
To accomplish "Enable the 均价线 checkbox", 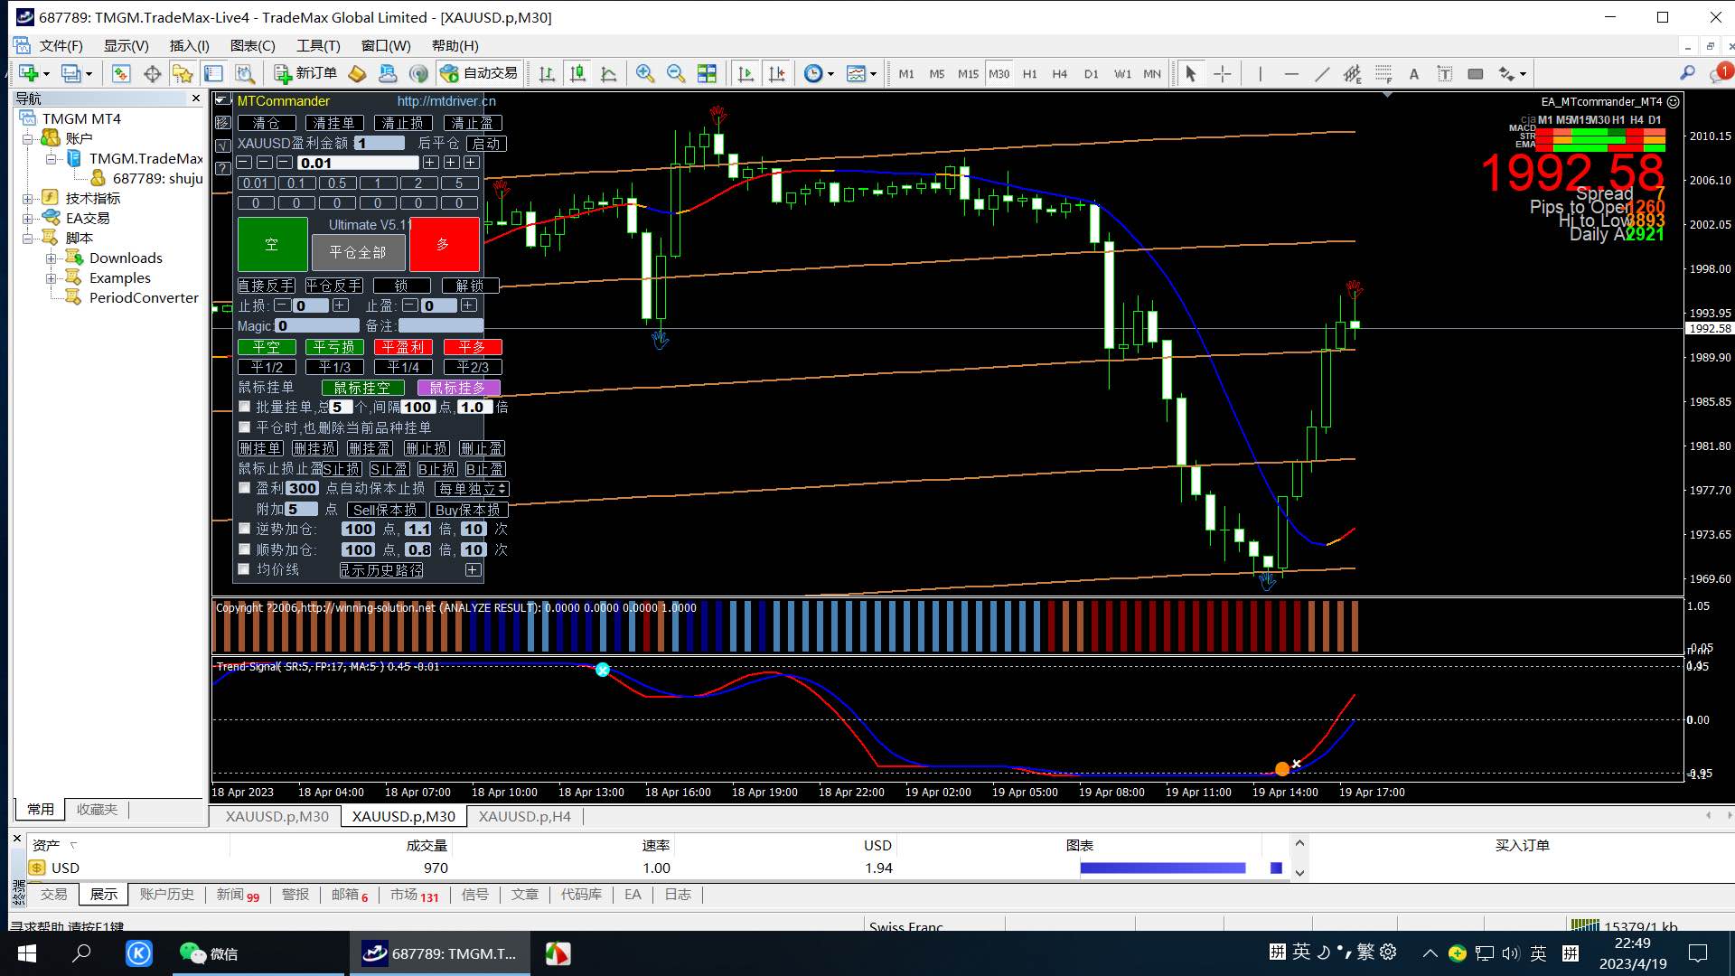I will (x=244, y=569).
